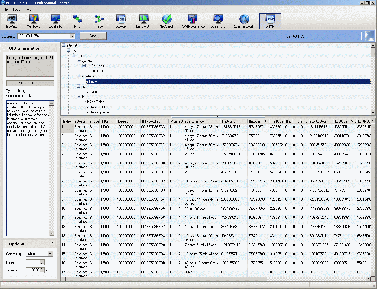Open the Scan host tool
377x289 pixels.
tap(218, 21)
